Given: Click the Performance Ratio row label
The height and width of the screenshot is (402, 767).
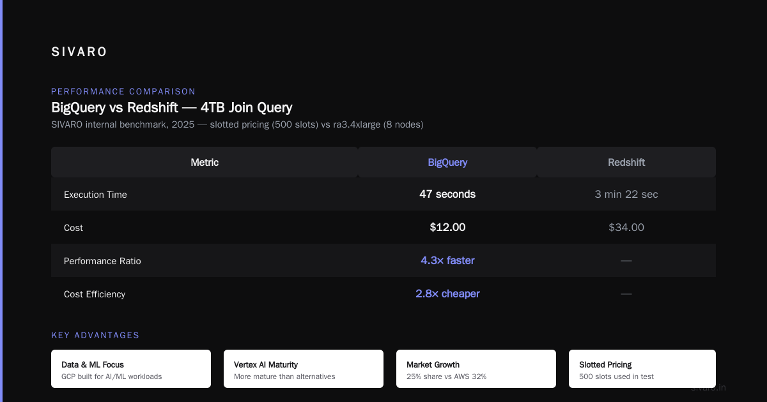Looking at the screenshot, I should pos(102,261).
